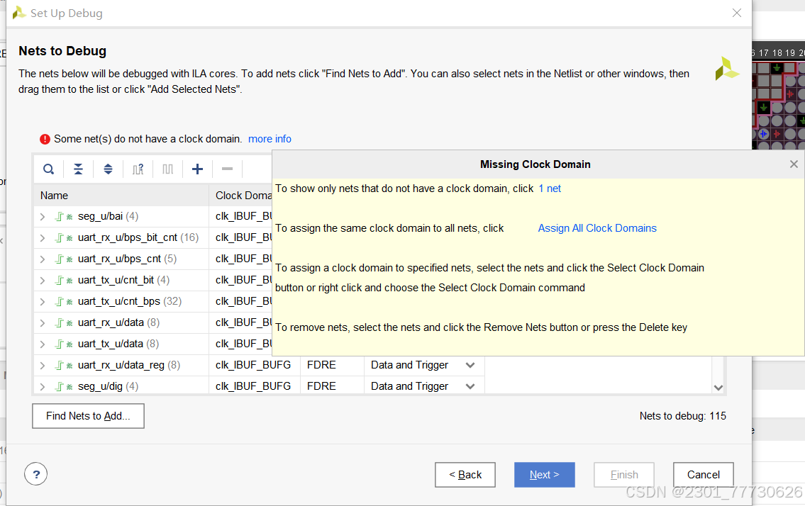Proceed with the Next button
Image resolution: width=805 pixels, height=506 pixels.
pos(544,475)
